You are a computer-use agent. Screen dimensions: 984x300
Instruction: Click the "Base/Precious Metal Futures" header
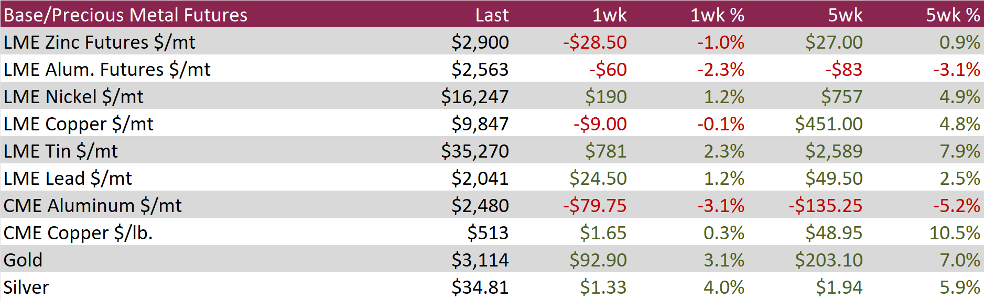tap(125, 15)
